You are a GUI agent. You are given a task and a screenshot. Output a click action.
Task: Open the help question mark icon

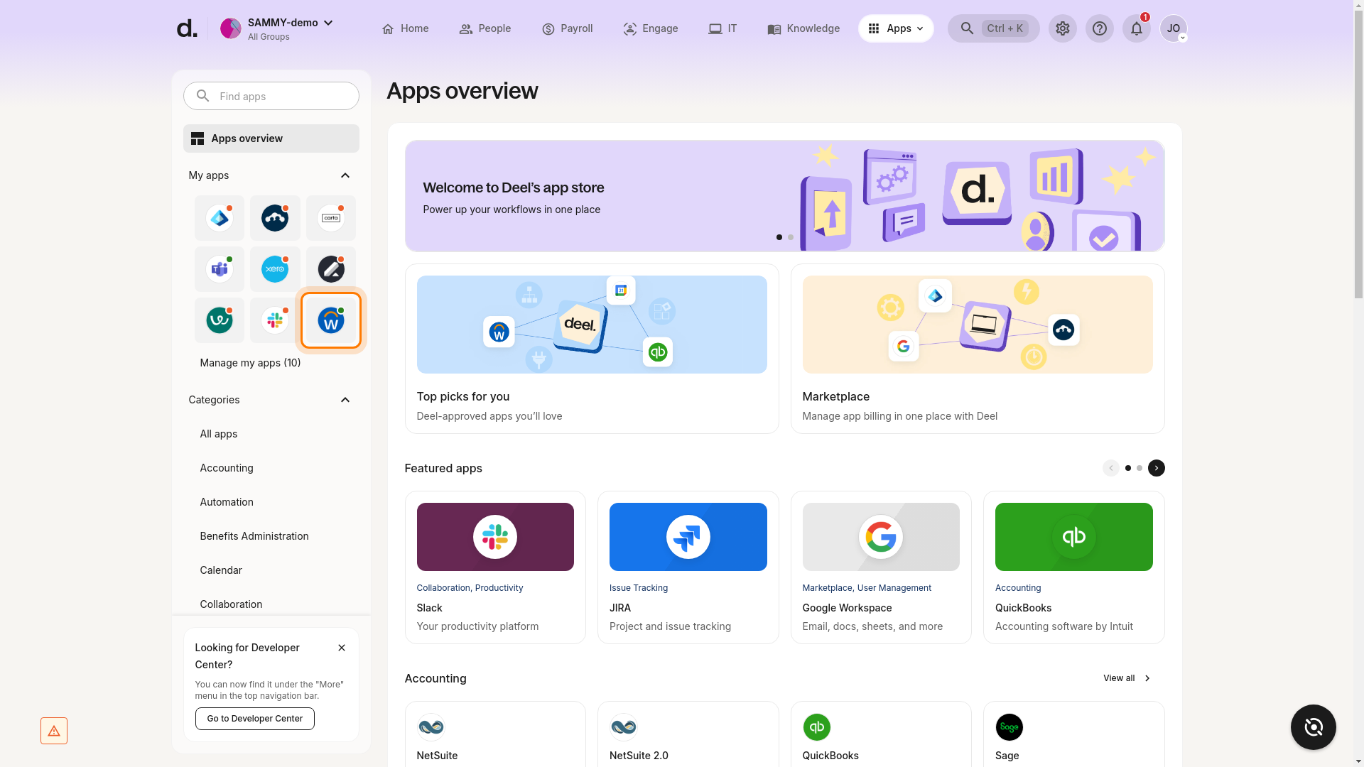point(1100,28)
